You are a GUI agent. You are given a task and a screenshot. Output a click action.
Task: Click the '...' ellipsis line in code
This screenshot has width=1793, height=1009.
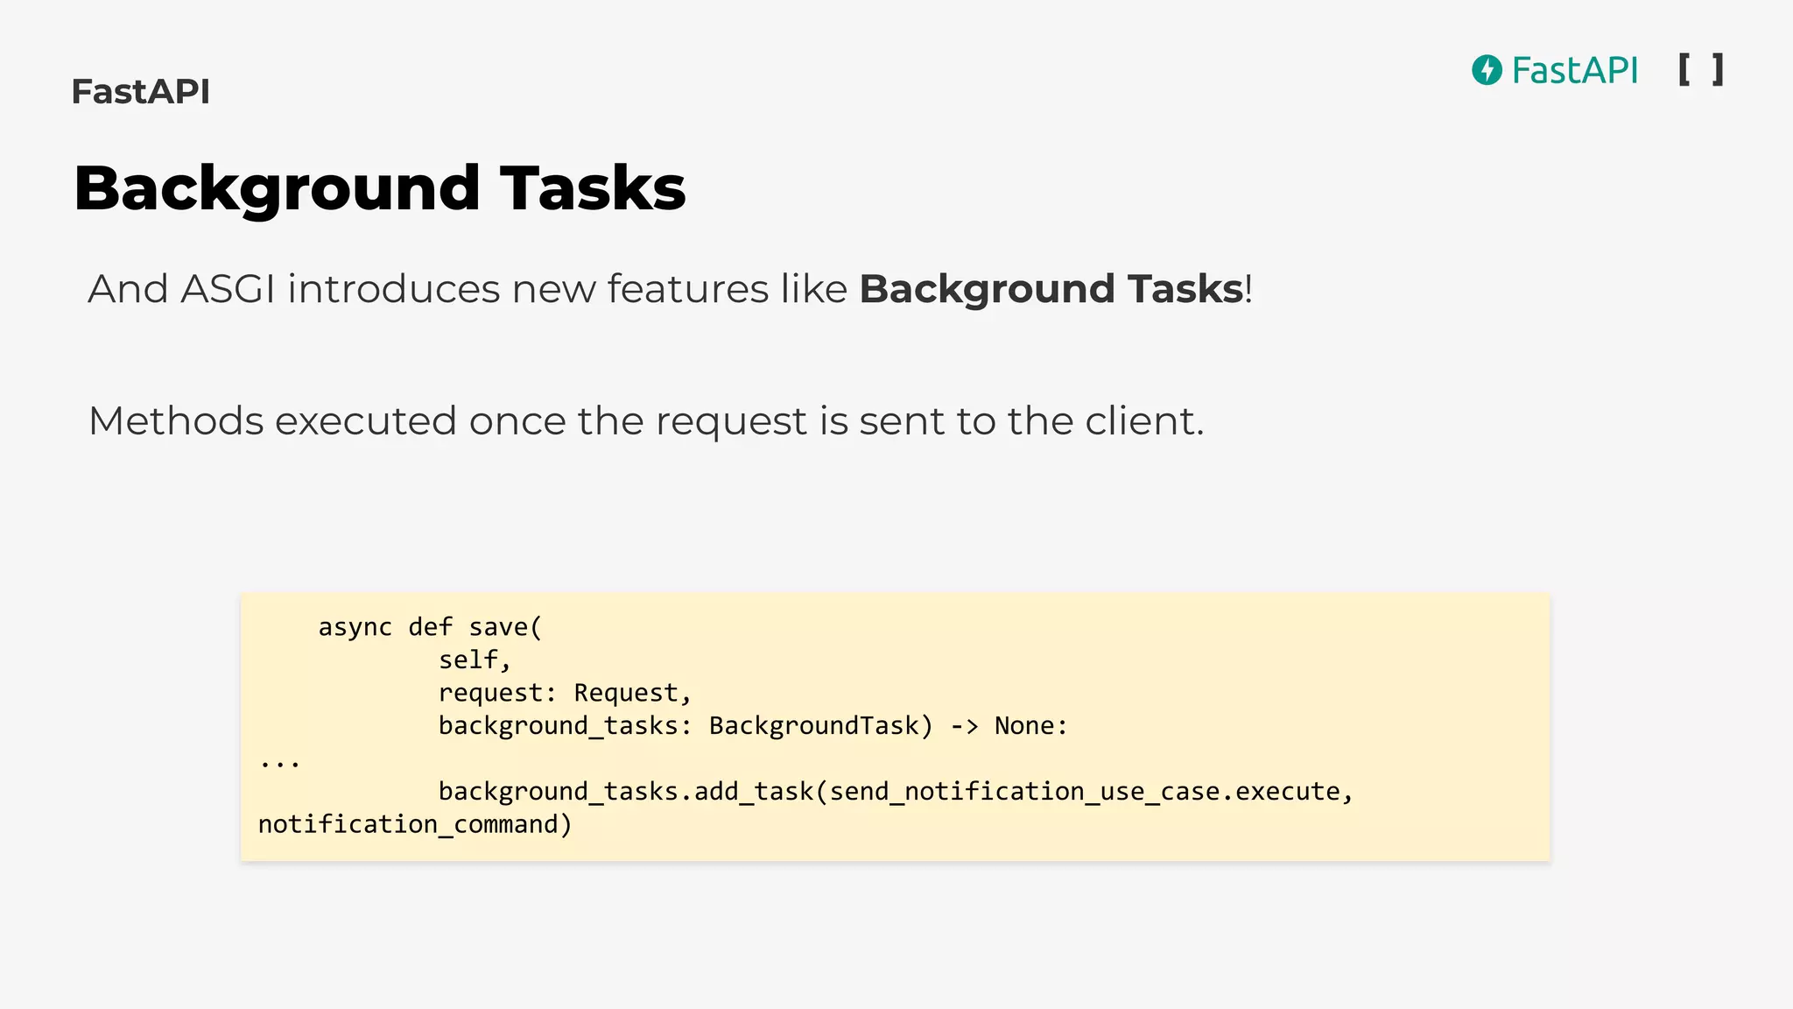tap(280, 764)
